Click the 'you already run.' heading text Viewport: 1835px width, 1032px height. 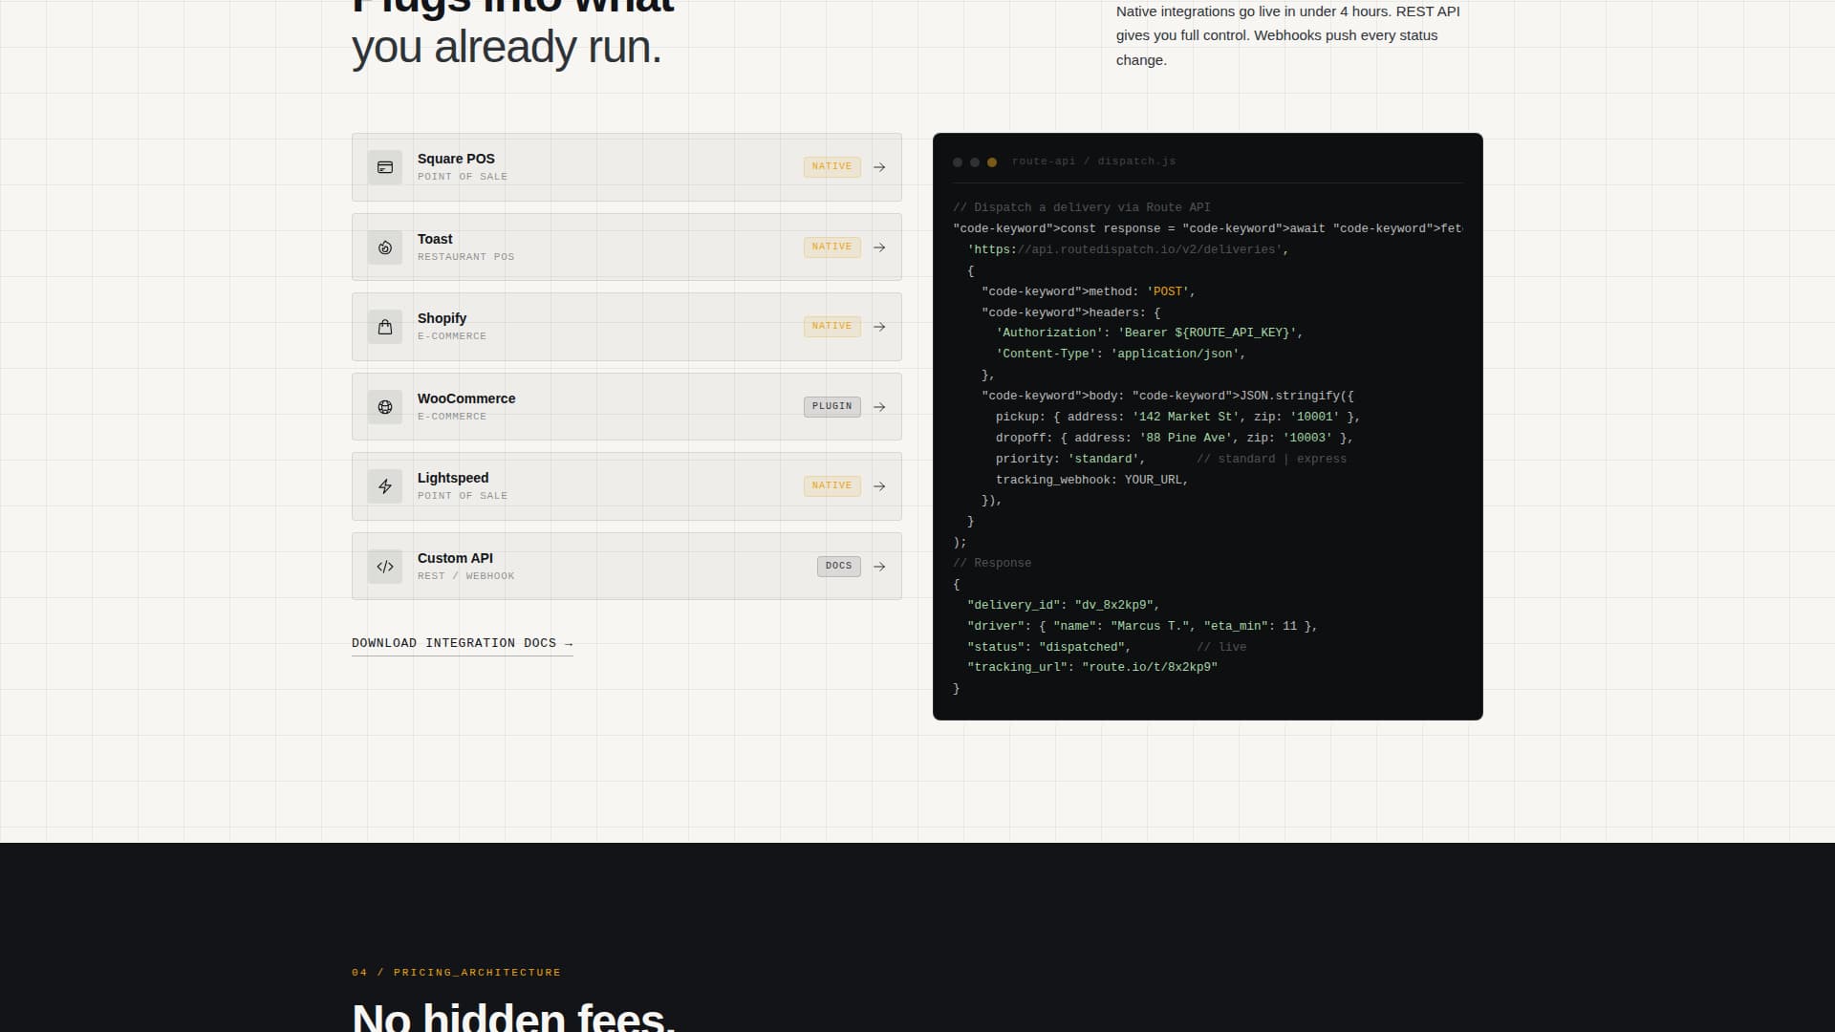tap(507, 47)
